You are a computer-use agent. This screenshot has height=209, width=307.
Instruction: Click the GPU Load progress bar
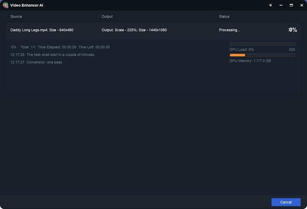(x=262, y=44)
